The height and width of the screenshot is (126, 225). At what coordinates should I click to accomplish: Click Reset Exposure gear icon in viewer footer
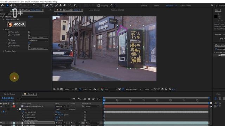(170, 90)
